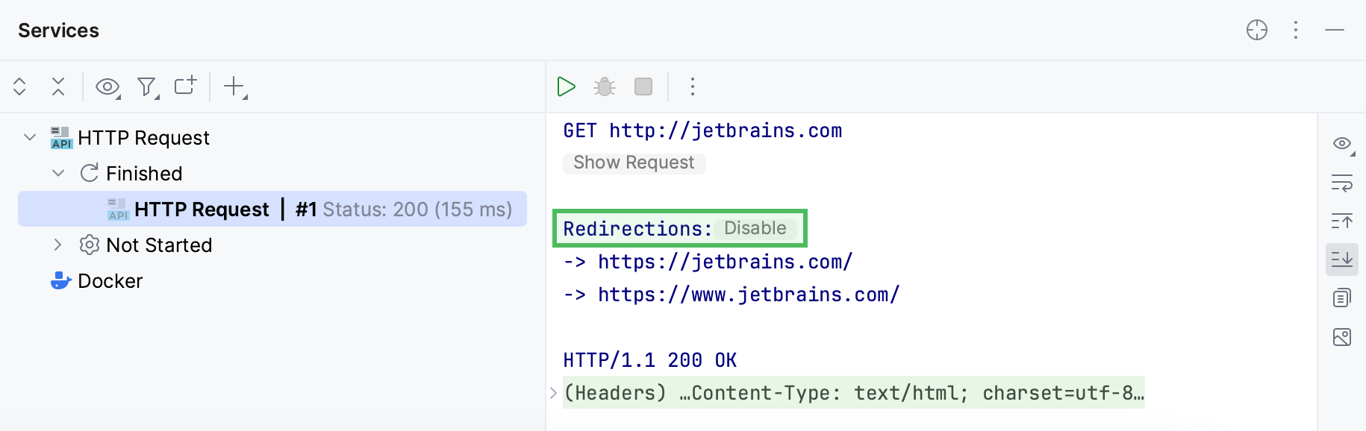Open View Options with the eye icon

click(x=107, y=86)
